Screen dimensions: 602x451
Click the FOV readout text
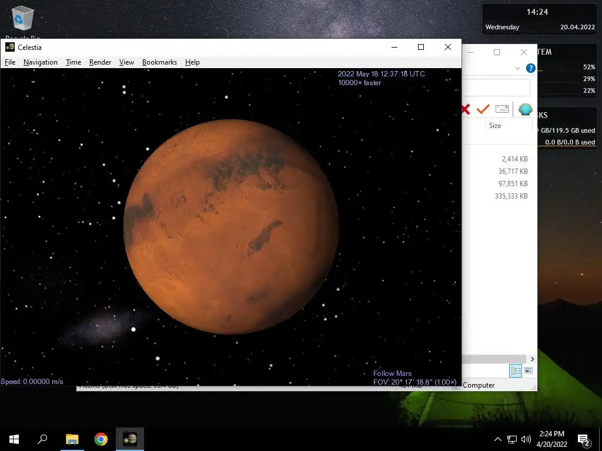coord(415,382)
